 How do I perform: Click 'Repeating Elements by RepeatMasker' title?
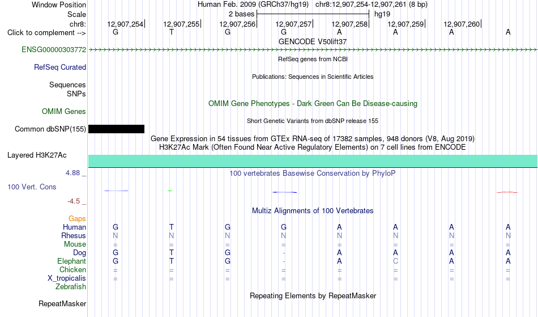(x=313, y=296)
